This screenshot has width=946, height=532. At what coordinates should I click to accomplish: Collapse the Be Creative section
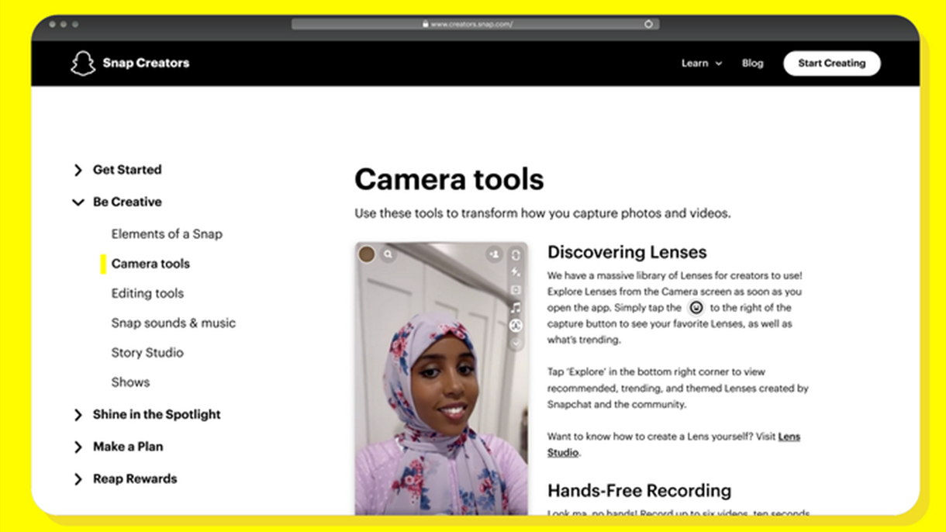pyautogui.click(x=78, y=202)
